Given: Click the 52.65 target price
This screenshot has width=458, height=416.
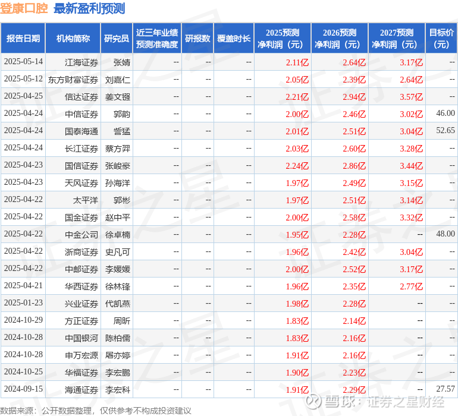Looking at the screenshot, I should pyautogui.click(x=446, y=130).
